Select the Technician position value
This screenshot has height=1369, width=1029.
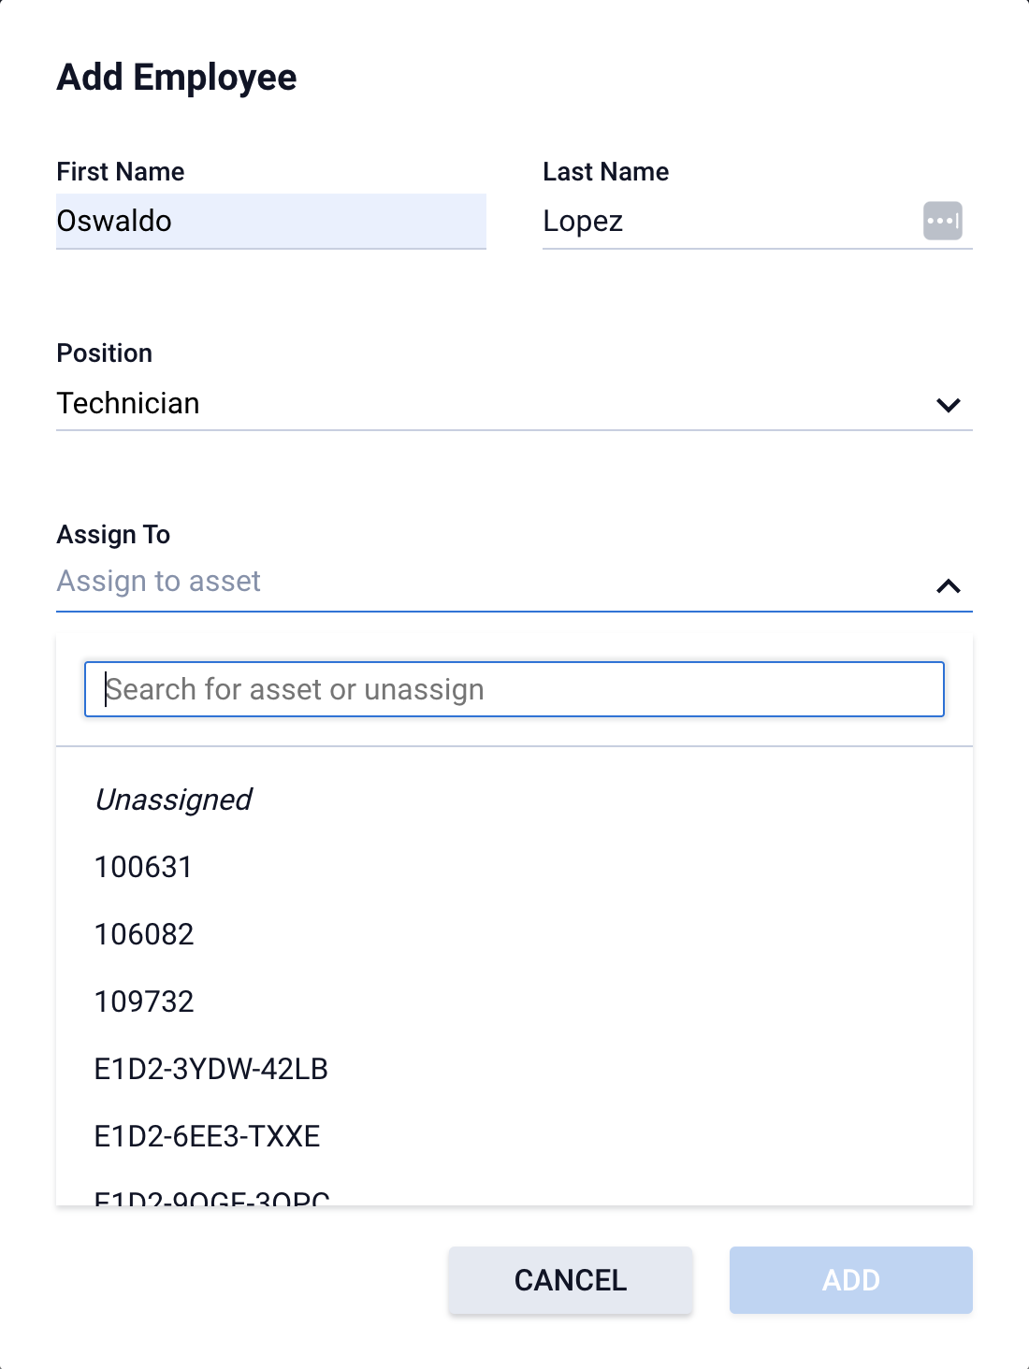pos(128,403)
